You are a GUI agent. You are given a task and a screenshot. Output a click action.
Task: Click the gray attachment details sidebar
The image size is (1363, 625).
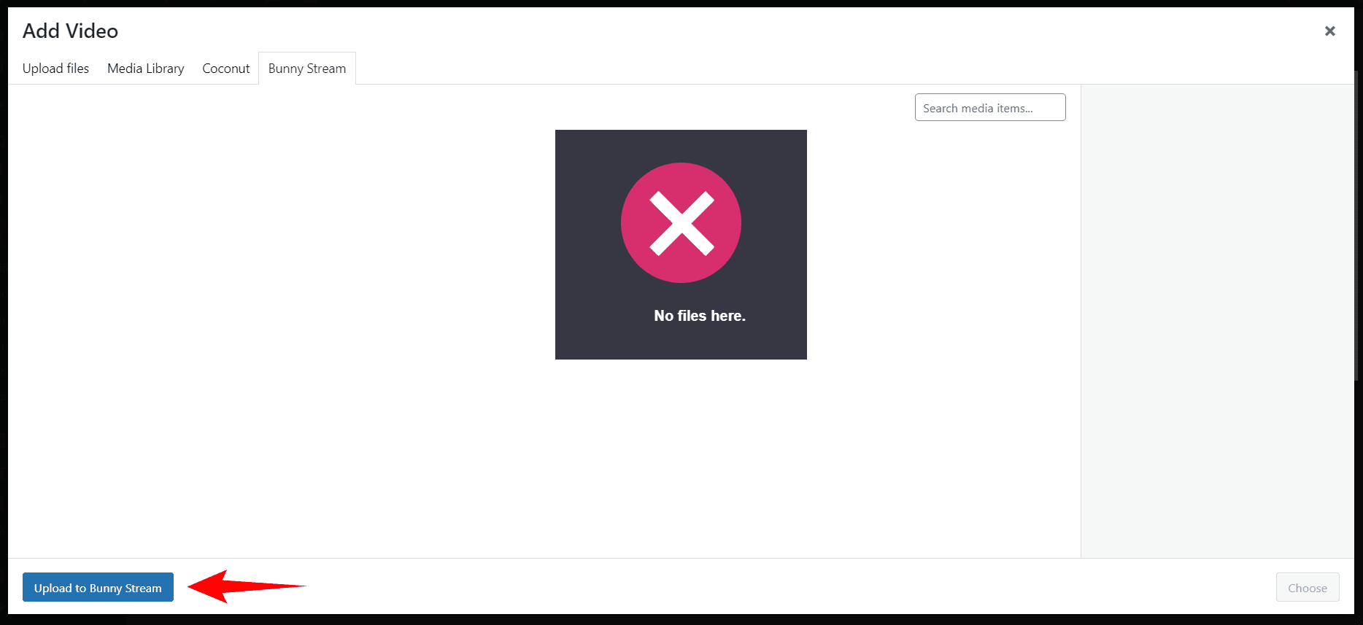pos(1217,321)
